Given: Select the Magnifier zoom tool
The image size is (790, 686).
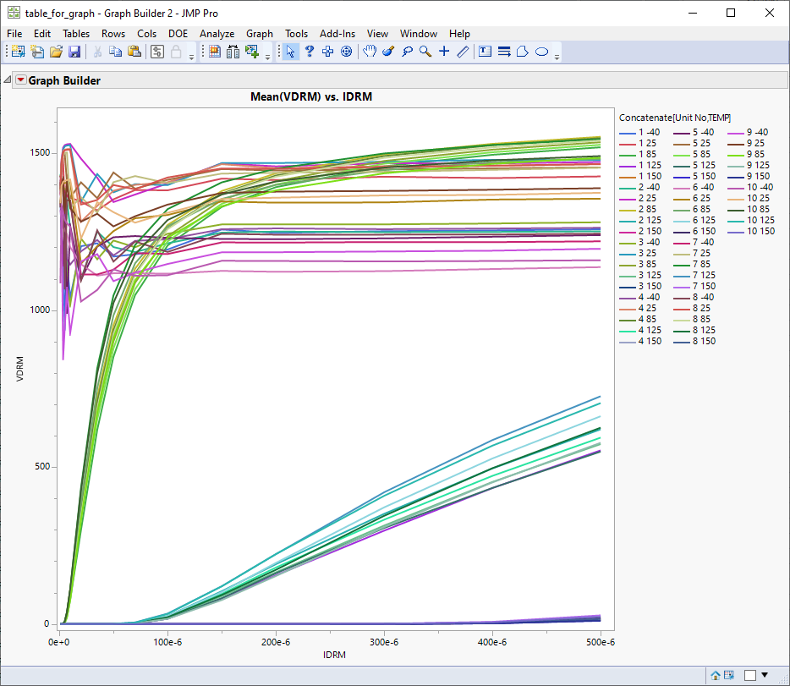Looking at the screenshot, I should [x=425, y=52].
